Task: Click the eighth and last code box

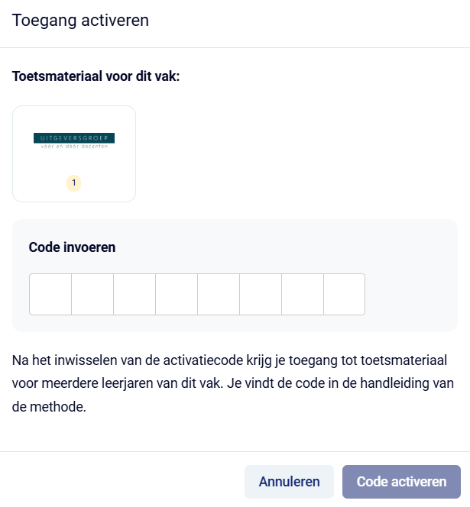Action: coord(344,294)
